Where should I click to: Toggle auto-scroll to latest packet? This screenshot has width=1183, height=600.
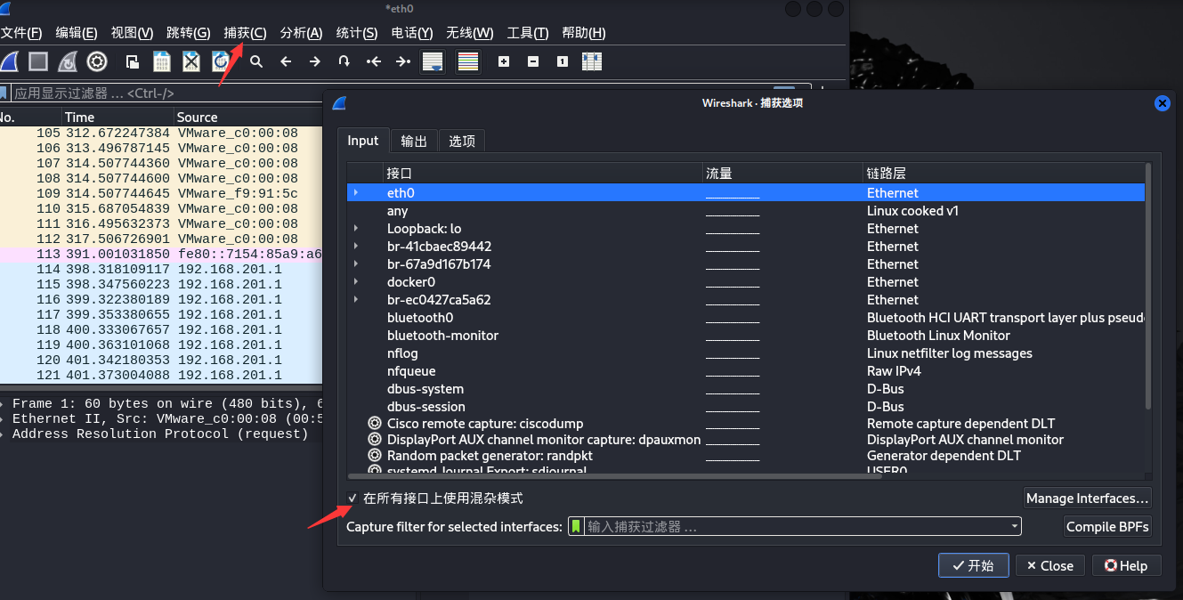pyautogui.click(x=433, y=61)
